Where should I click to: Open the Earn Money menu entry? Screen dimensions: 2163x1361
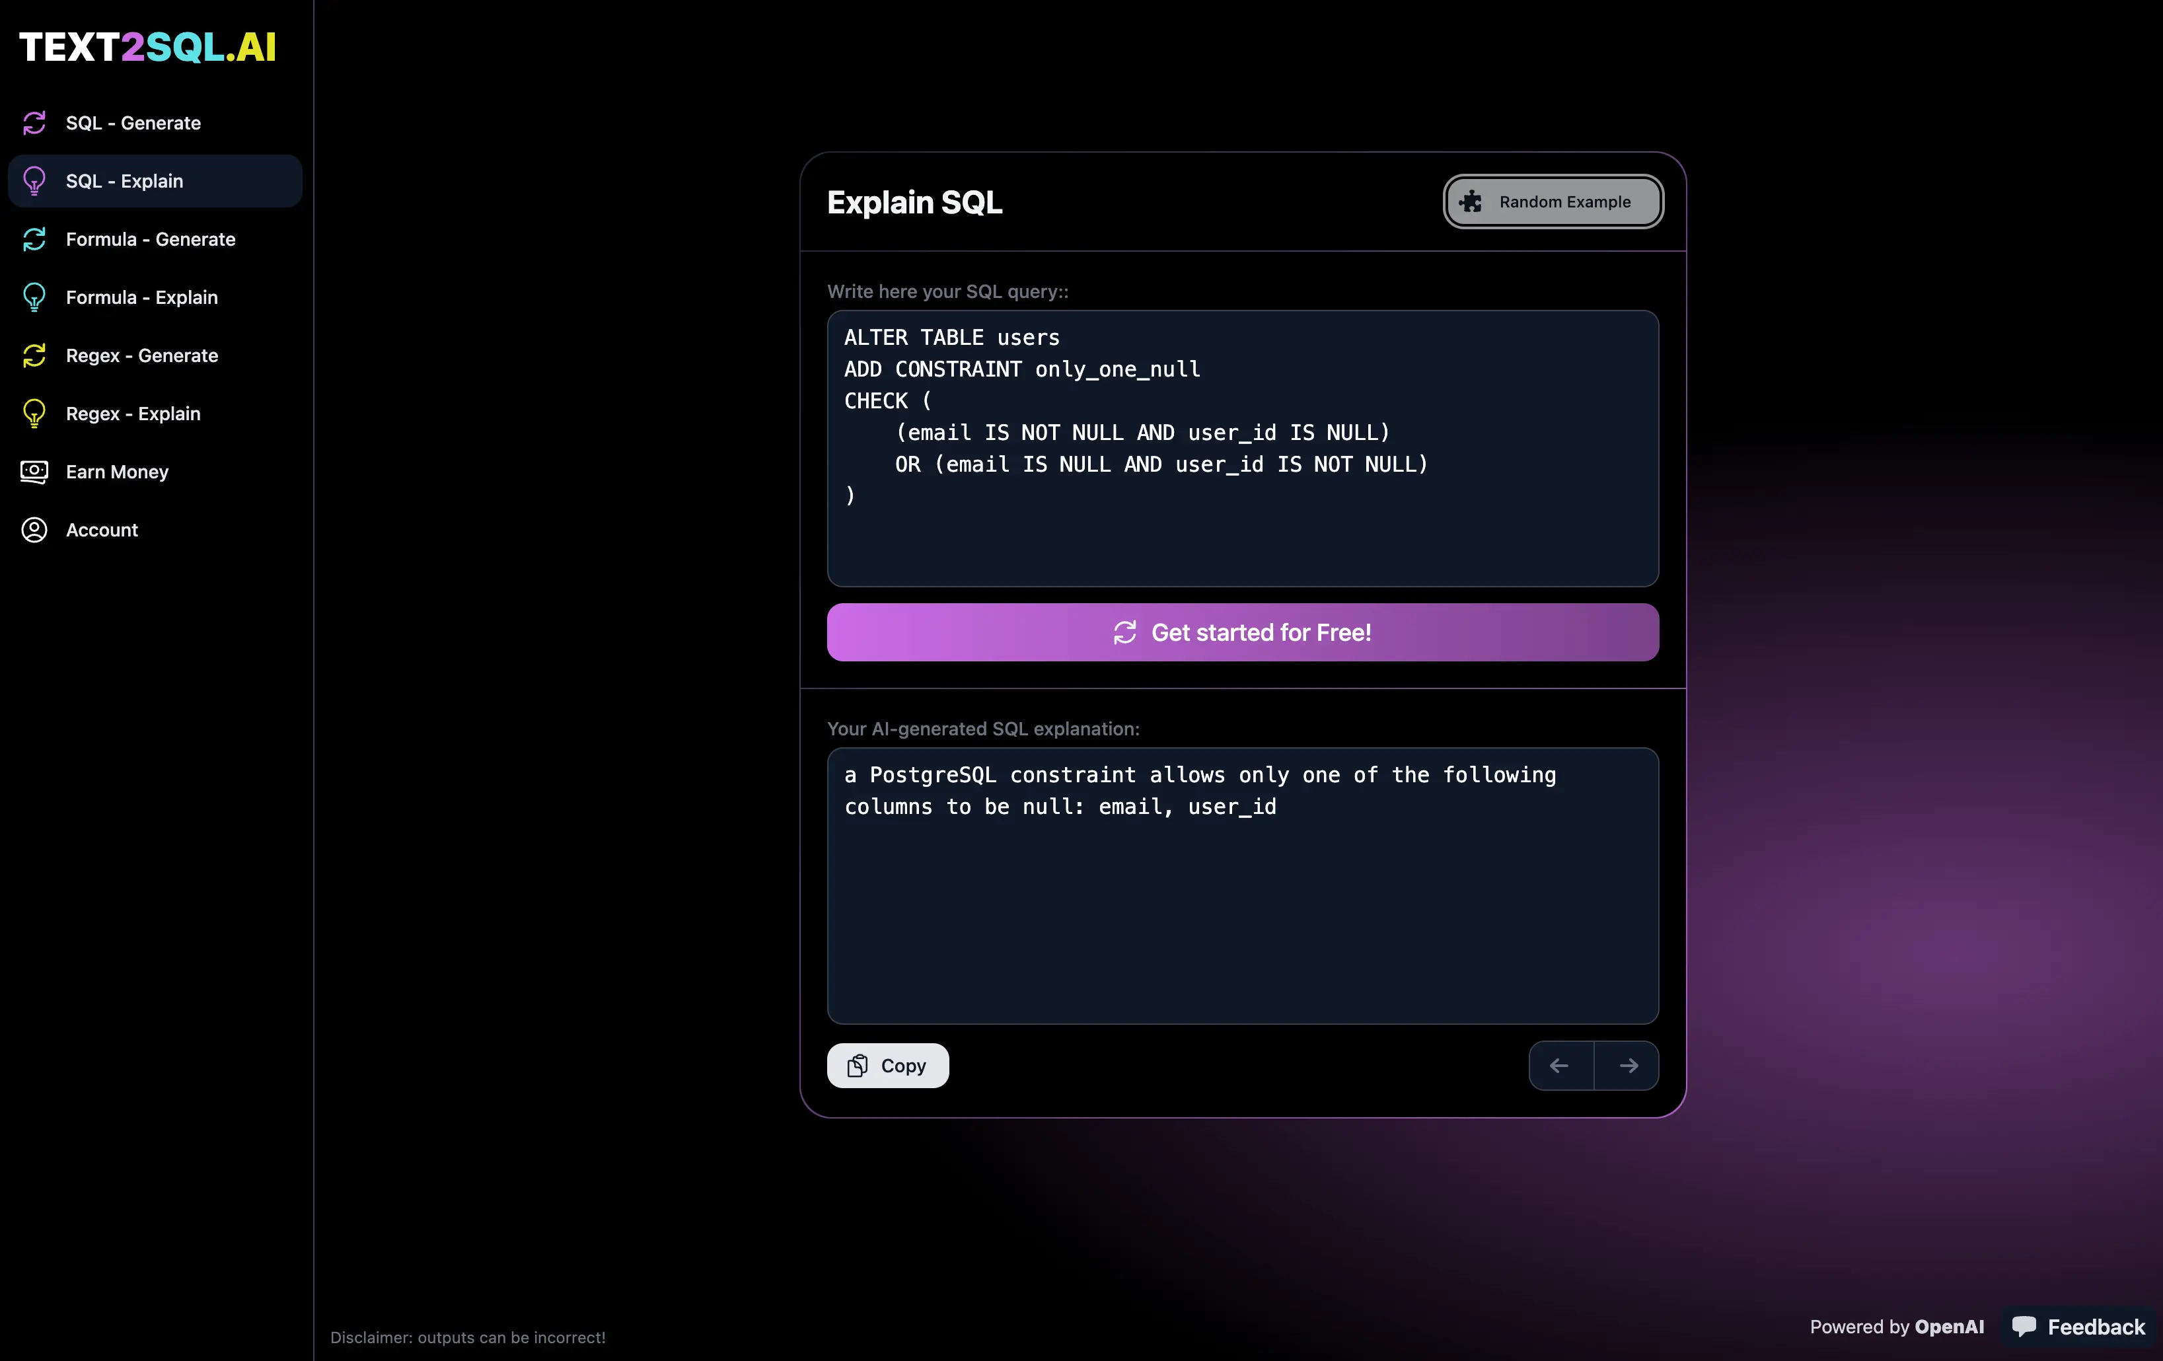pos(117,472)
